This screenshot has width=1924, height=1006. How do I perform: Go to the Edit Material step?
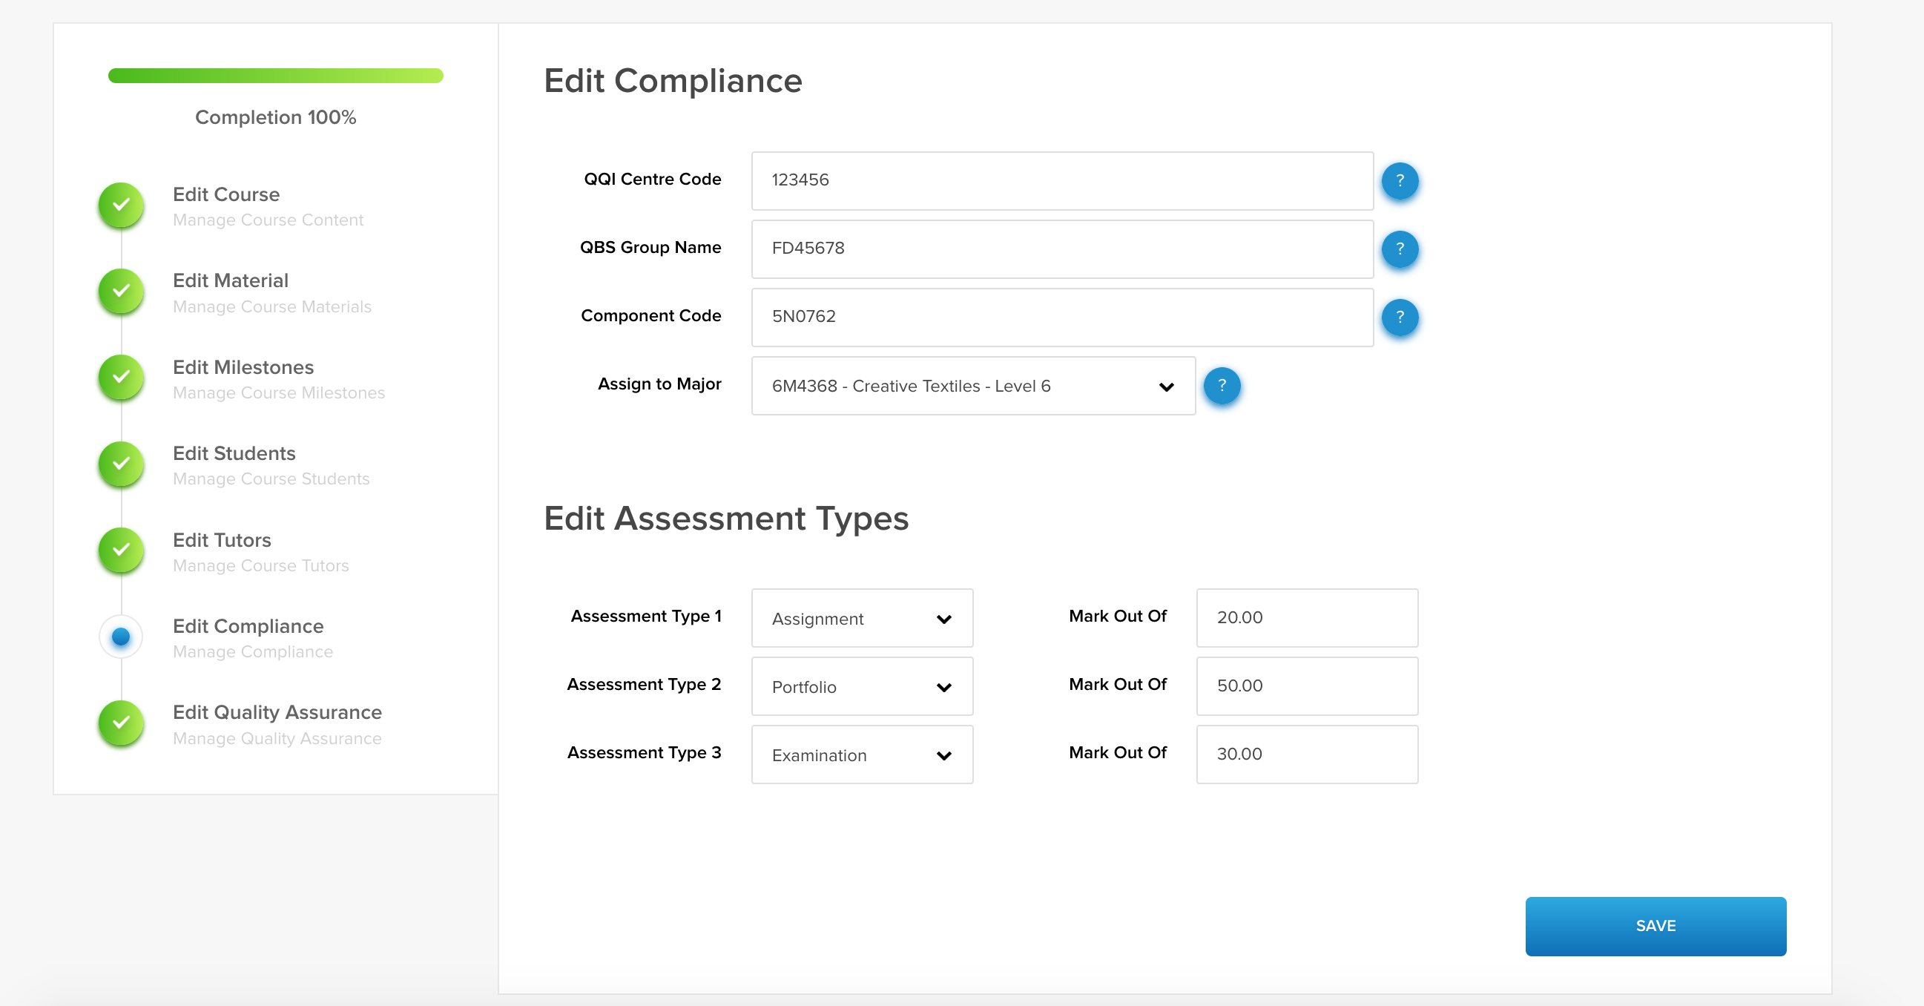click(230, 281)
